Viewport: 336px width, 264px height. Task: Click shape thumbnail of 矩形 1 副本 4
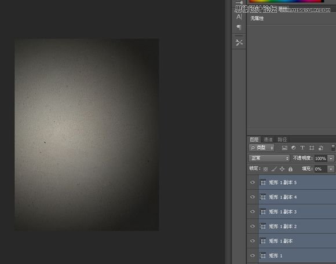pos(263,197)
